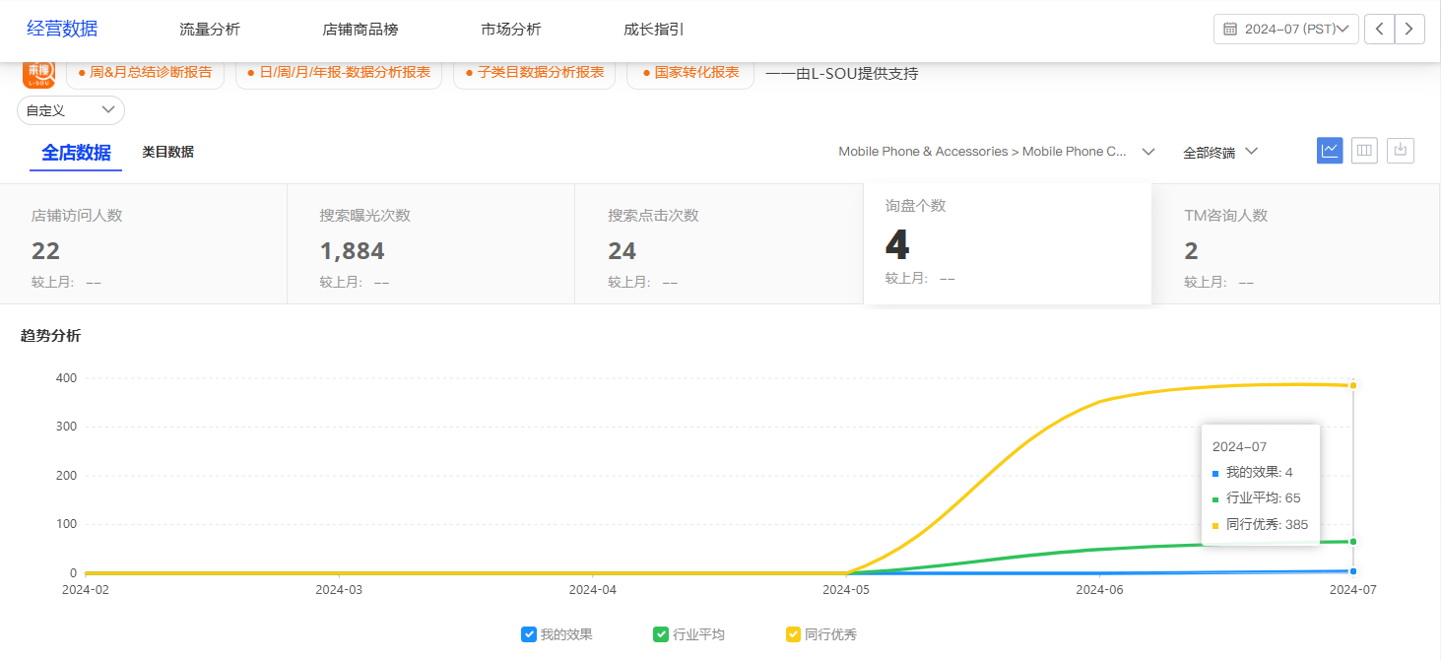Open 周&月总结诊断报告 report button
Image resolution: width=1441 pixels, height=661 pixels.
tap(145, 73)
